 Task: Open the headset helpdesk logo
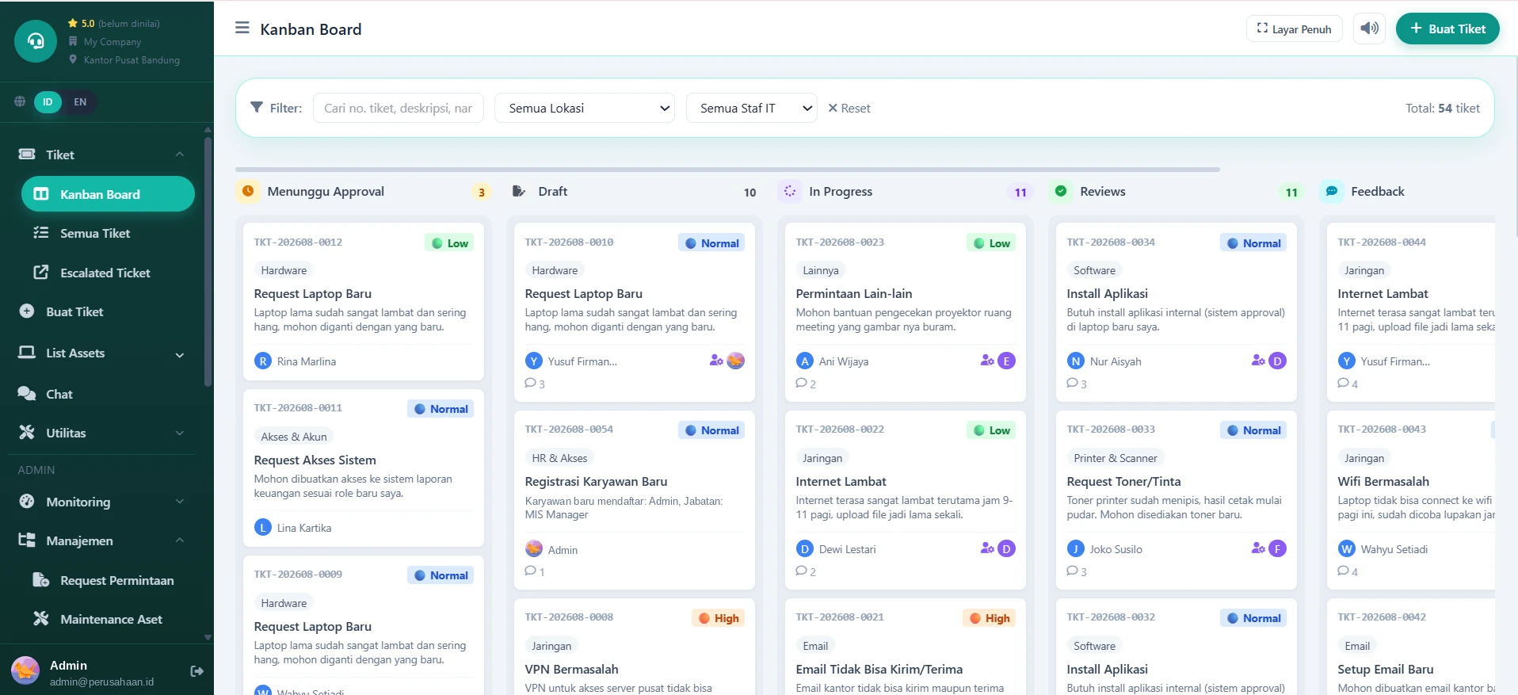coord(36,40)
